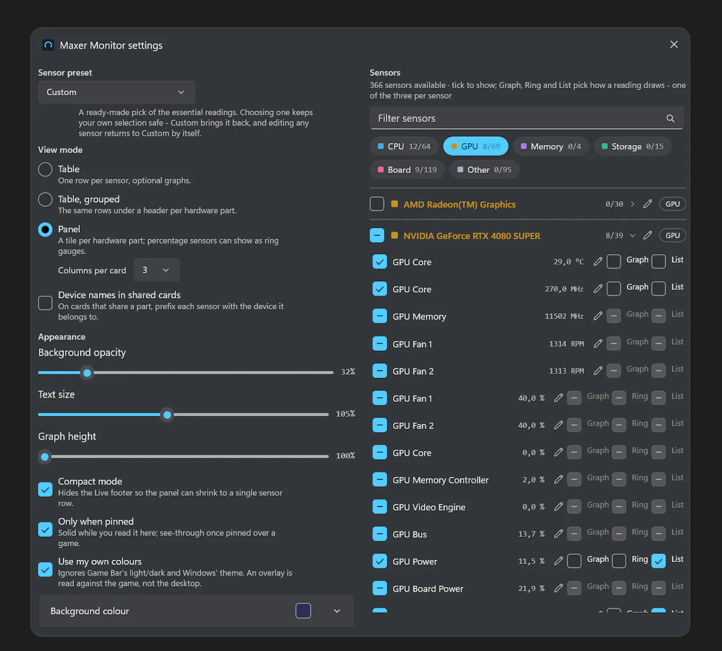
Task: Click the Text size slider handle
Action: [167, 415]
